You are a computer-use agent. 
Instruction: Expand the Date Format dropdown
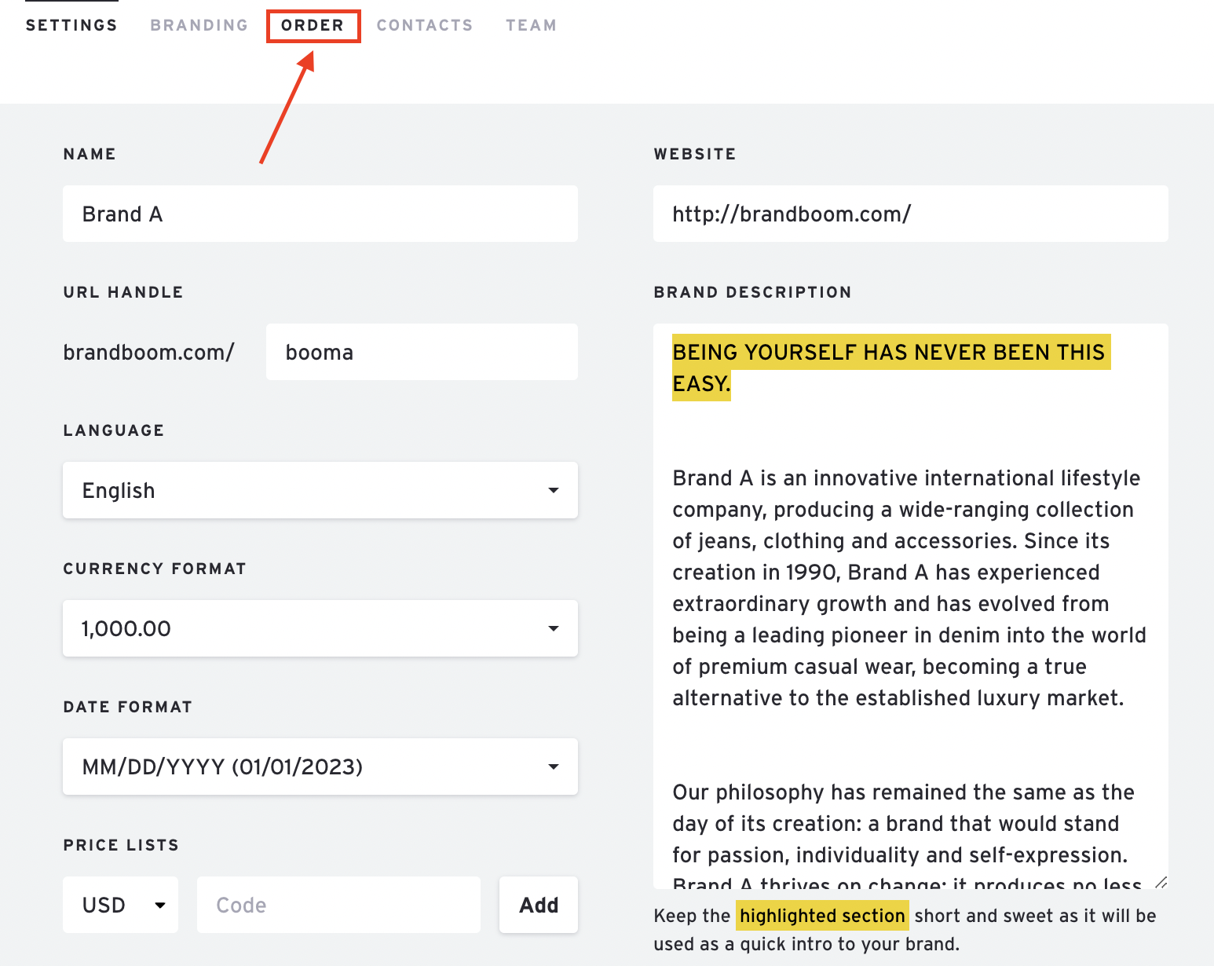(320, 767)
